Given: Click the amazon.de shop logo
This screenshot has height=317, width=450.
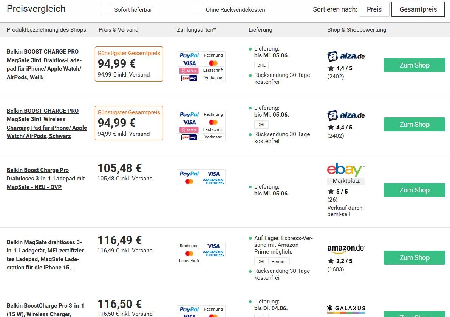Looking at the screenshot, I should coord(346,248).
